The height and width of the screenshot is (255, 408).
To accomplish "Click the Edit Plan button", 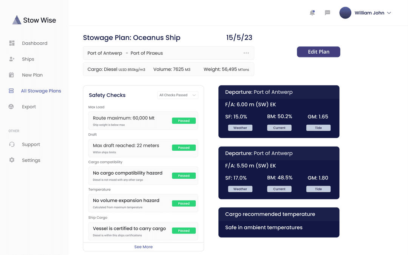I will 318,52.
